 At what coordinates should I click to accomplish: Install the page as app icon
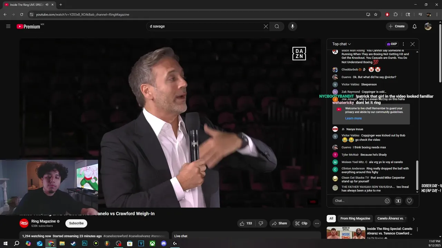368,14
